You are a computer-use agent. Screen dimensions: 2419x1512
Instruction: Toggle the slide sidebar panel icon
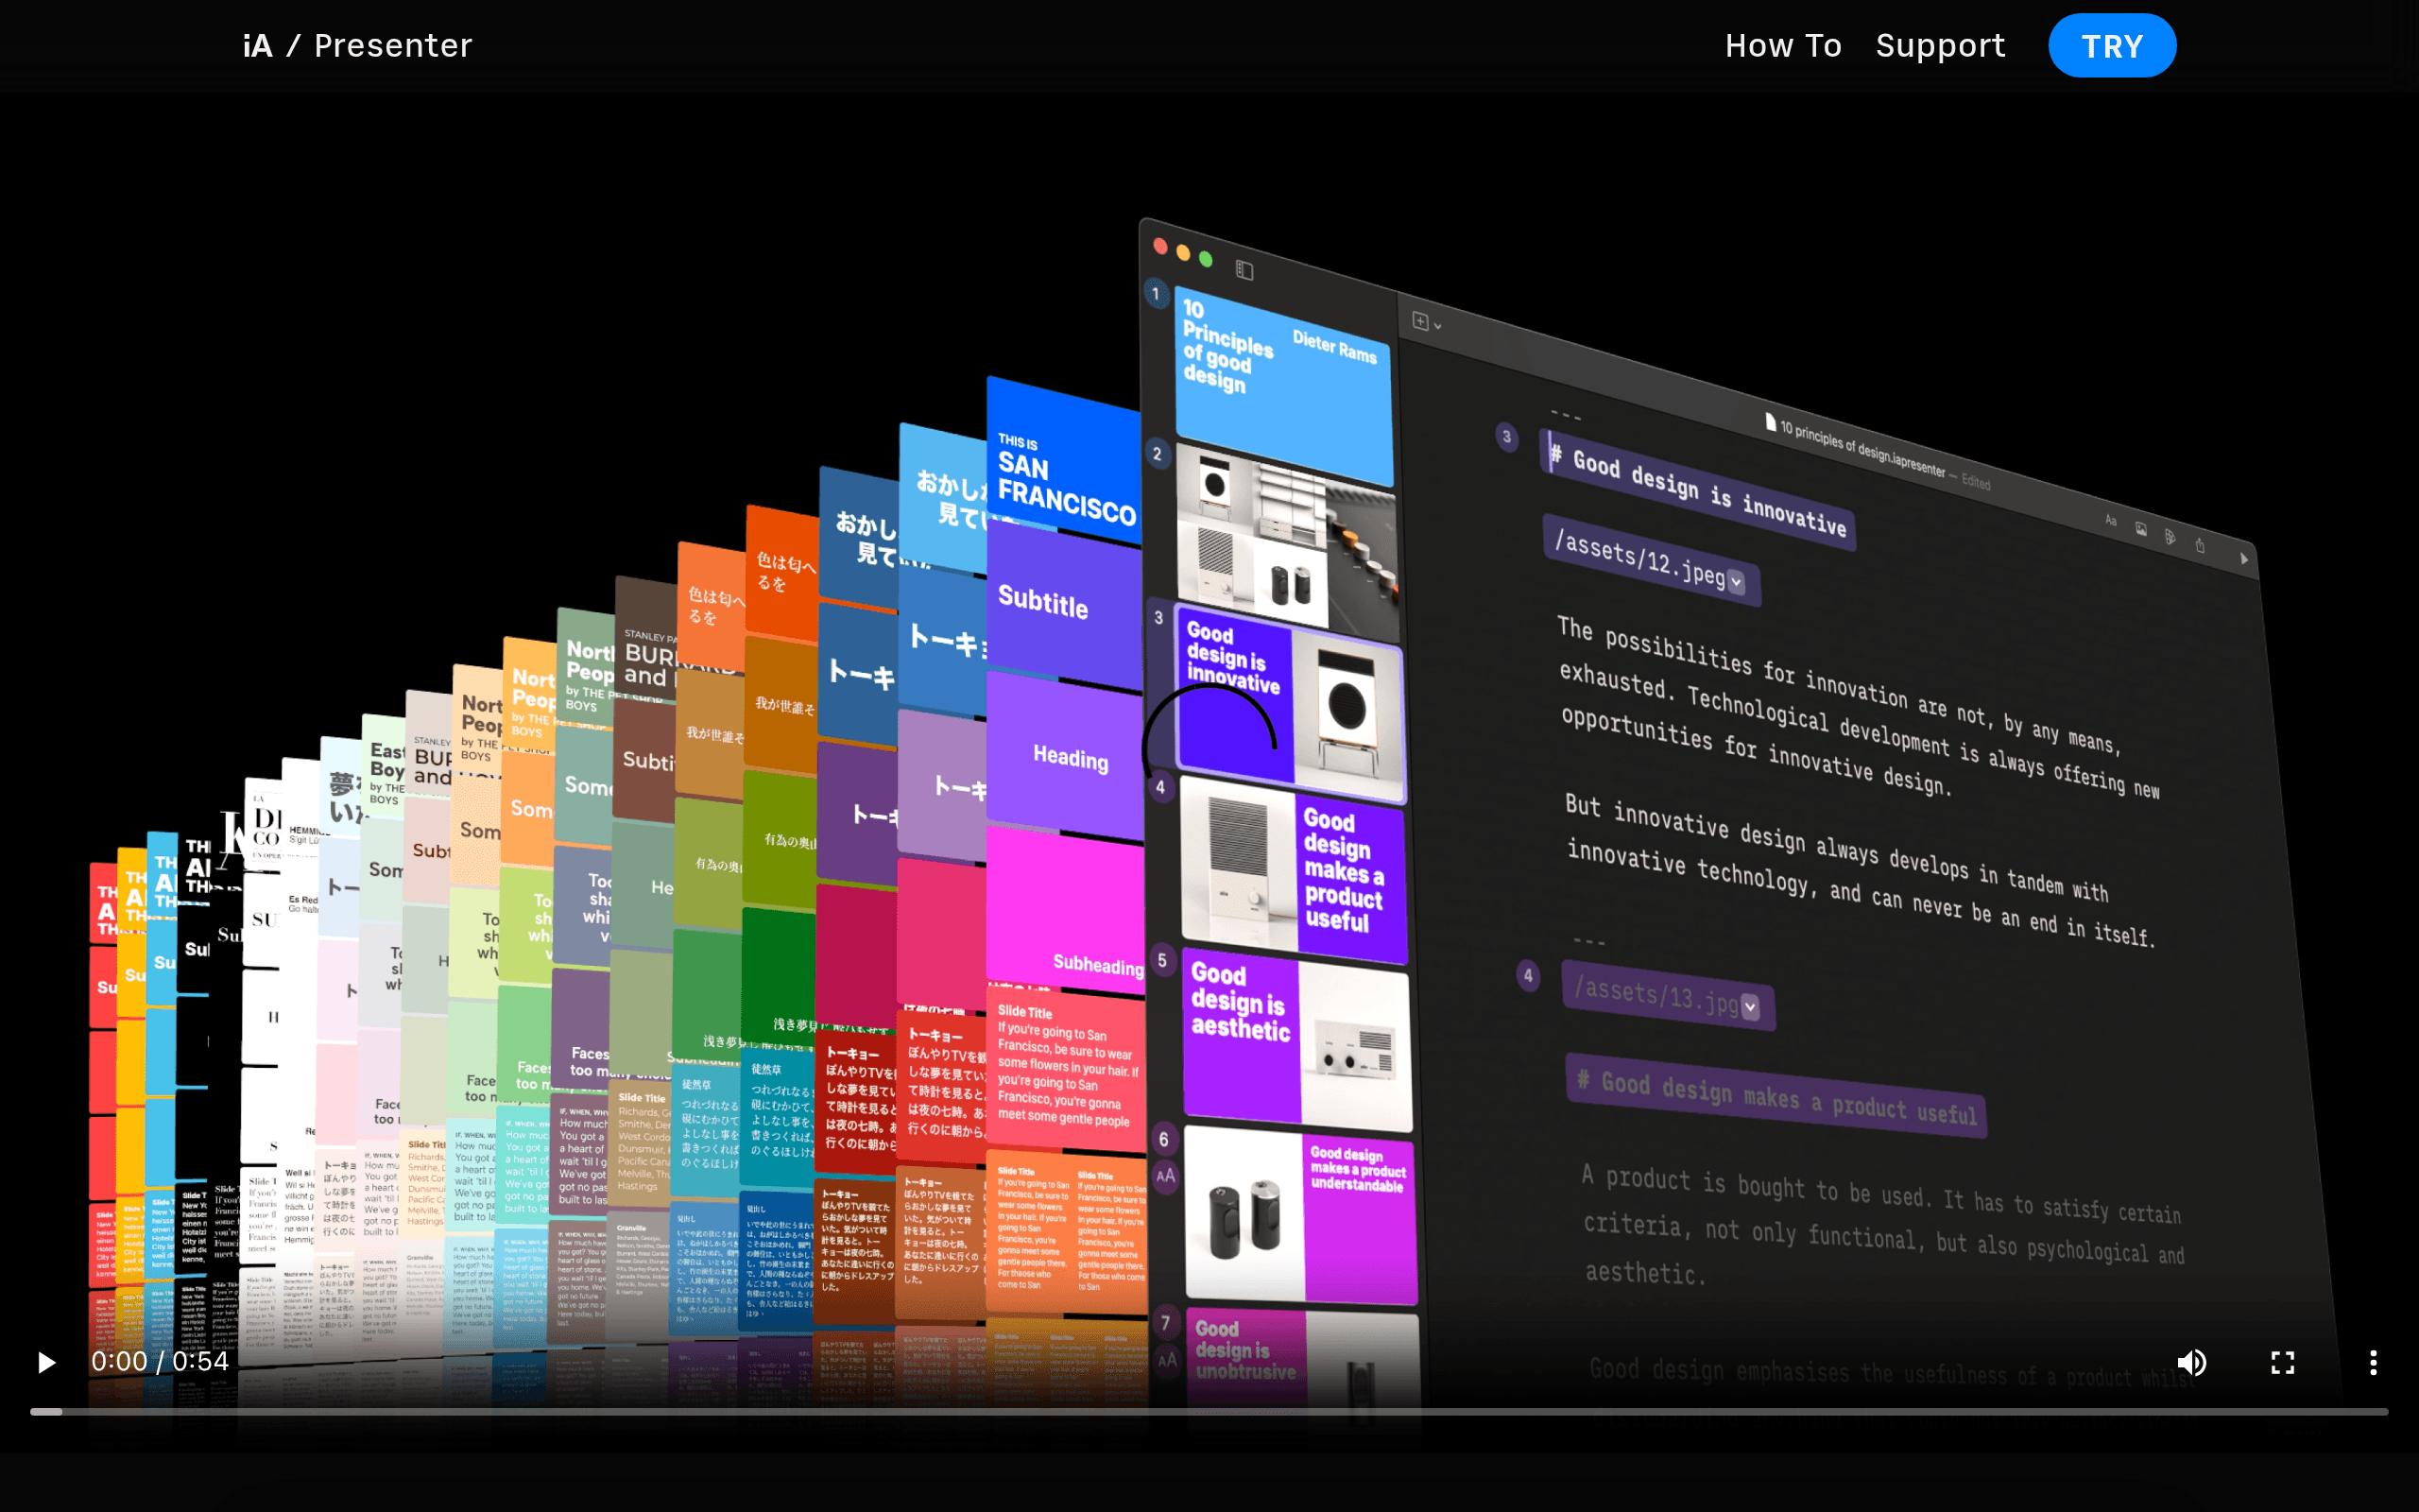coord(1244,270)
